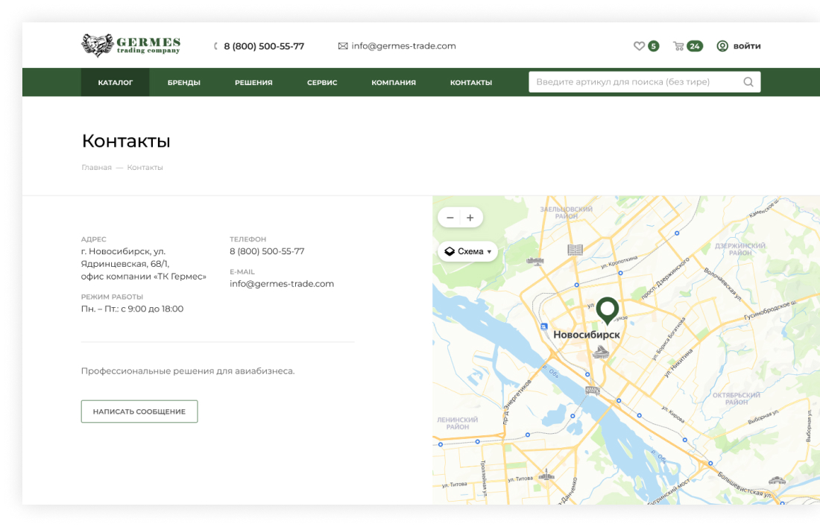Viewport: 820px width, 527px height.
Task: Click the email address under E-mail
Action: [x=282, y=284]
